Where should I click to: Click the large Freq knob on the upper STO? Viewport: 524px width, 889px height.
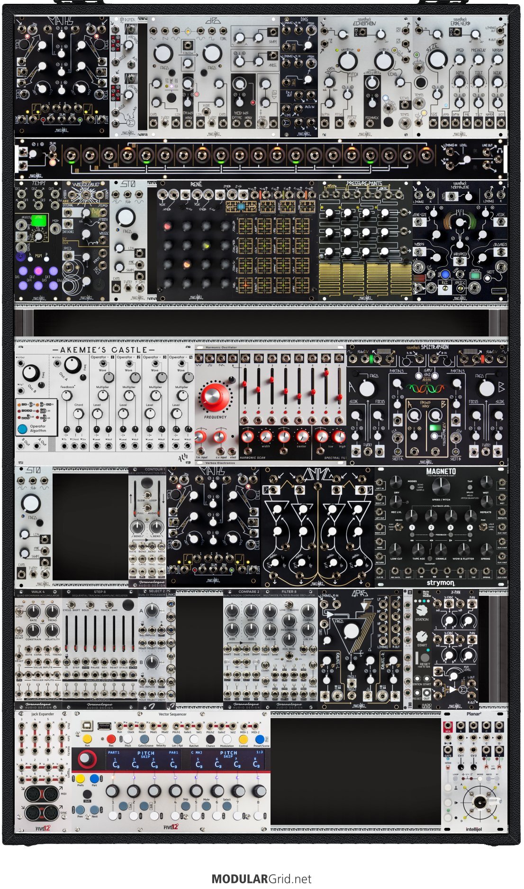click(126, 217)
